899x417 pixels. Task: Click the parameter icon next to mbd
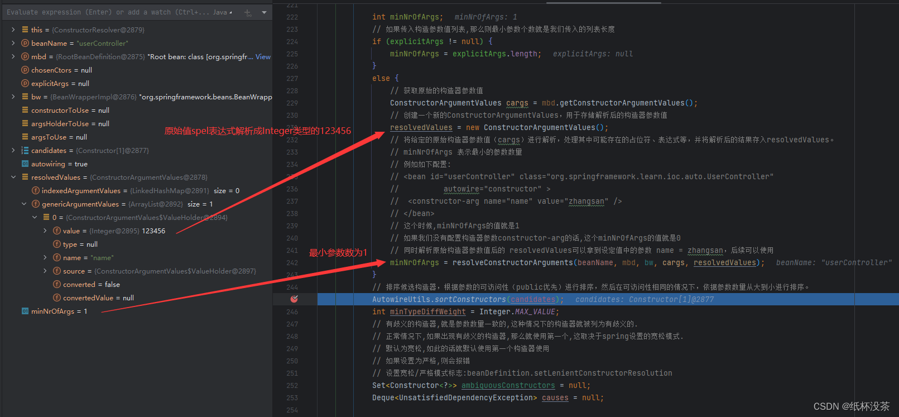click(25, 56)
